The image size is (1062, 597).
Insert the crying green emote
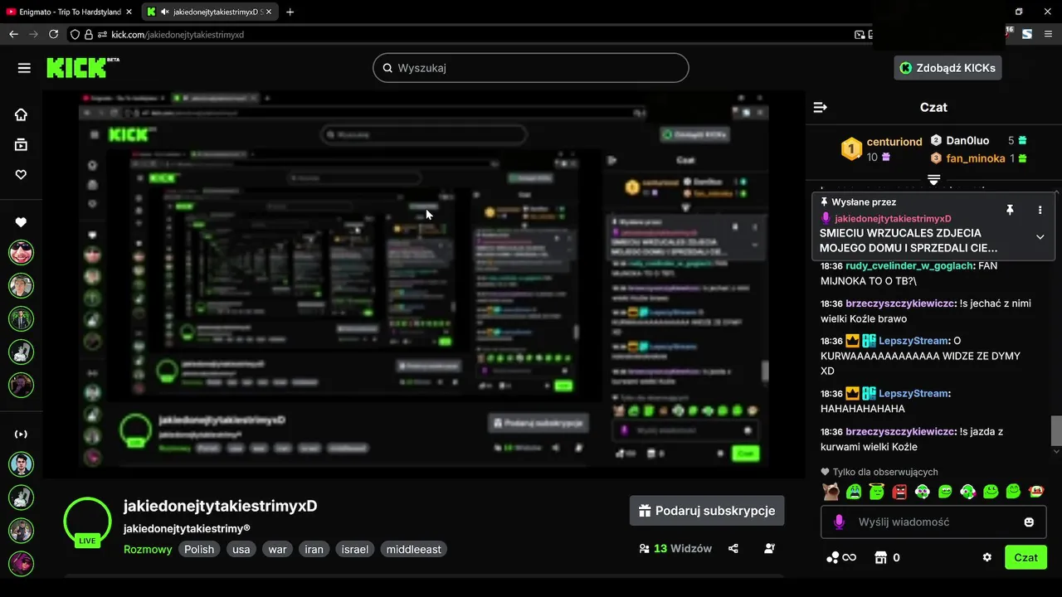pyautogui.click(x=854, y=492)
